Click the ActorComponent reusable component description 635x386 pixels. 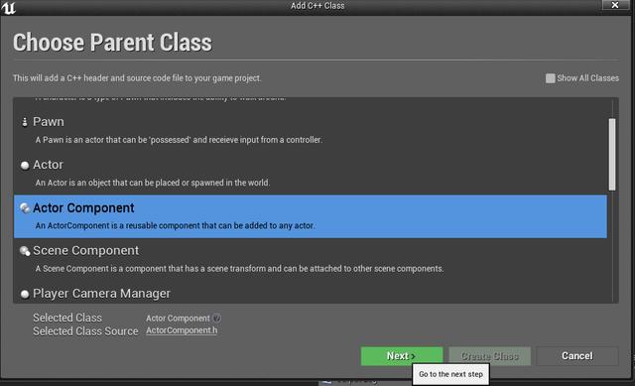[175, 225]
